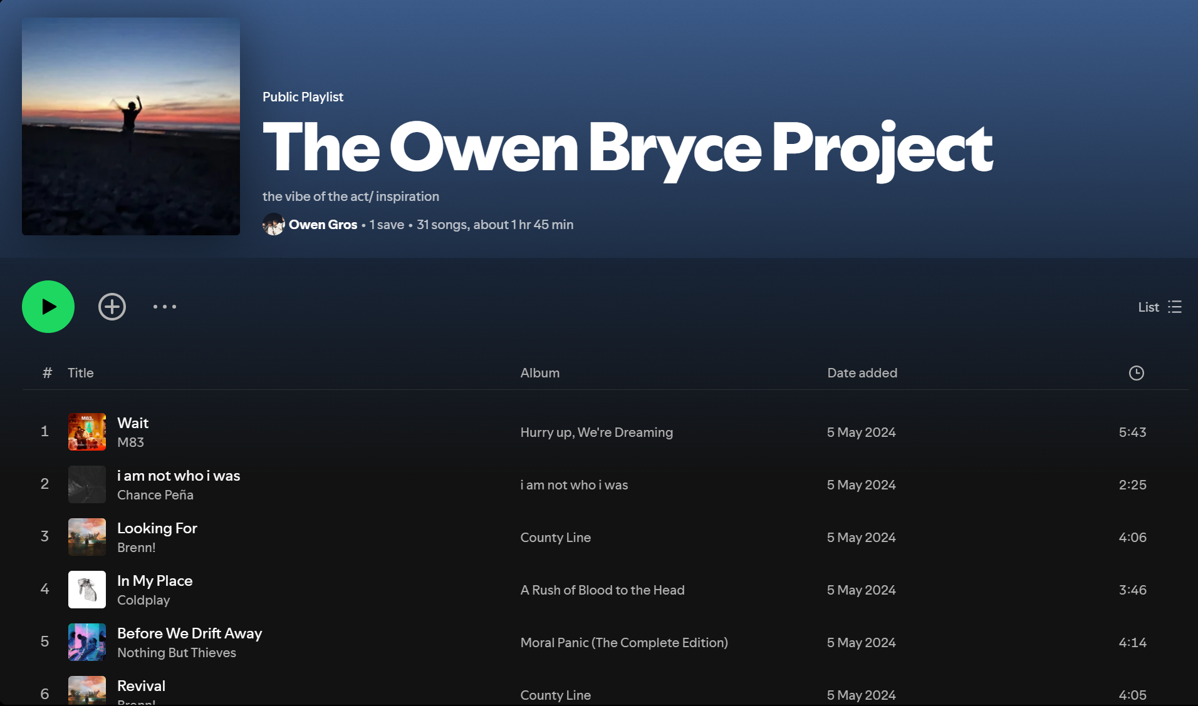This screenshot has width=1198, height=706.
Task: Click In My Place album art
Action: click(x=87, y=590)
